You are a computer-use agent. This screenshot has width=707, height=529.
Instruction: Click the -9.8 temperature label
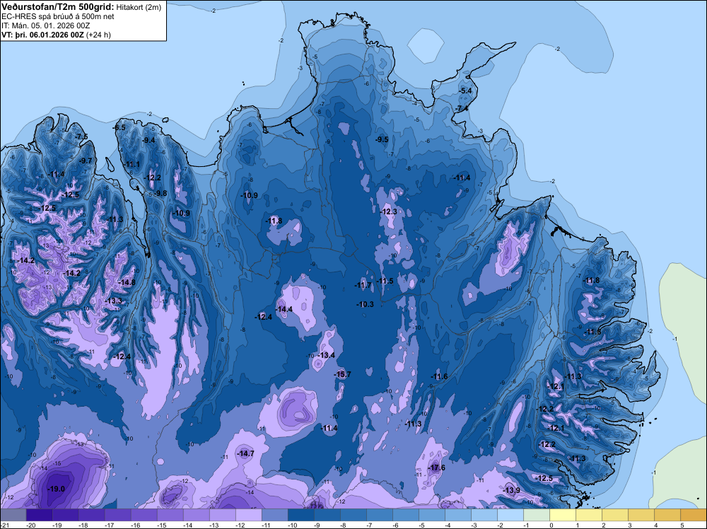[x=160, y=194]
